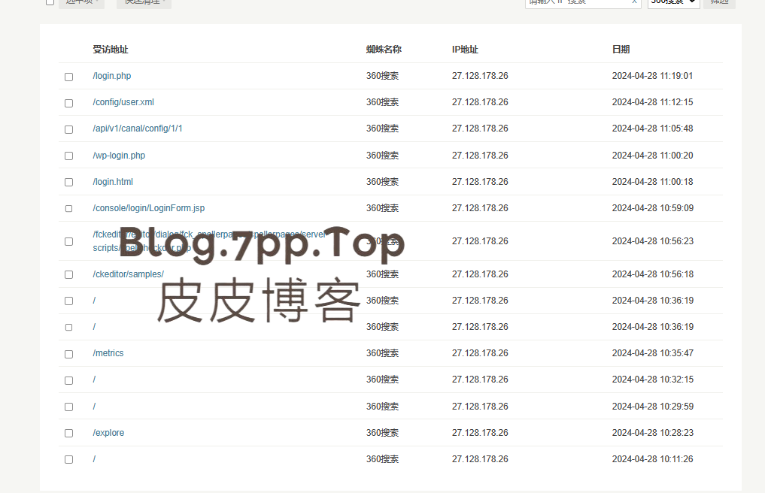The height and width of the screenshot is (493, 765).
Task: Open the /login.php visited address link
Action: 112,76
